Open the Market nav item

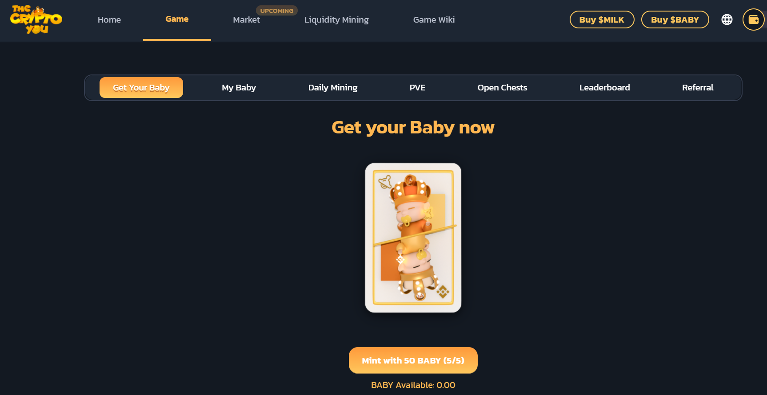click(x=247, y=20)
